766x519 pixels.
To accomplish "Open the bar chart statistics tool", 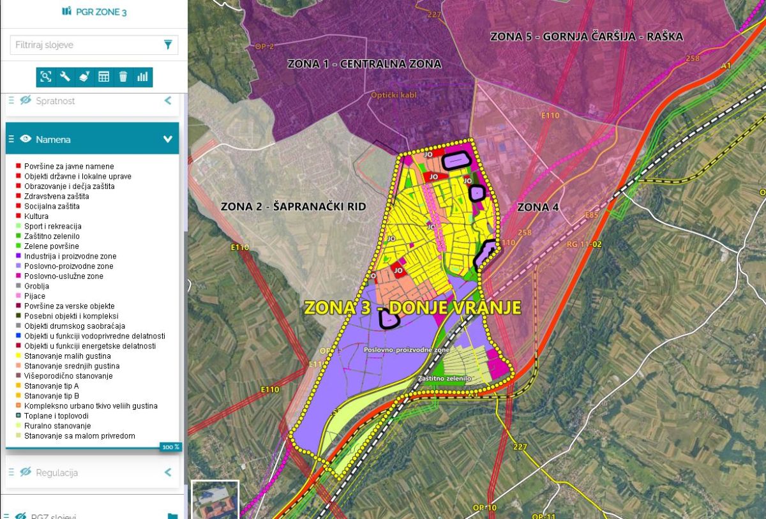I will (x=142, y=77).
